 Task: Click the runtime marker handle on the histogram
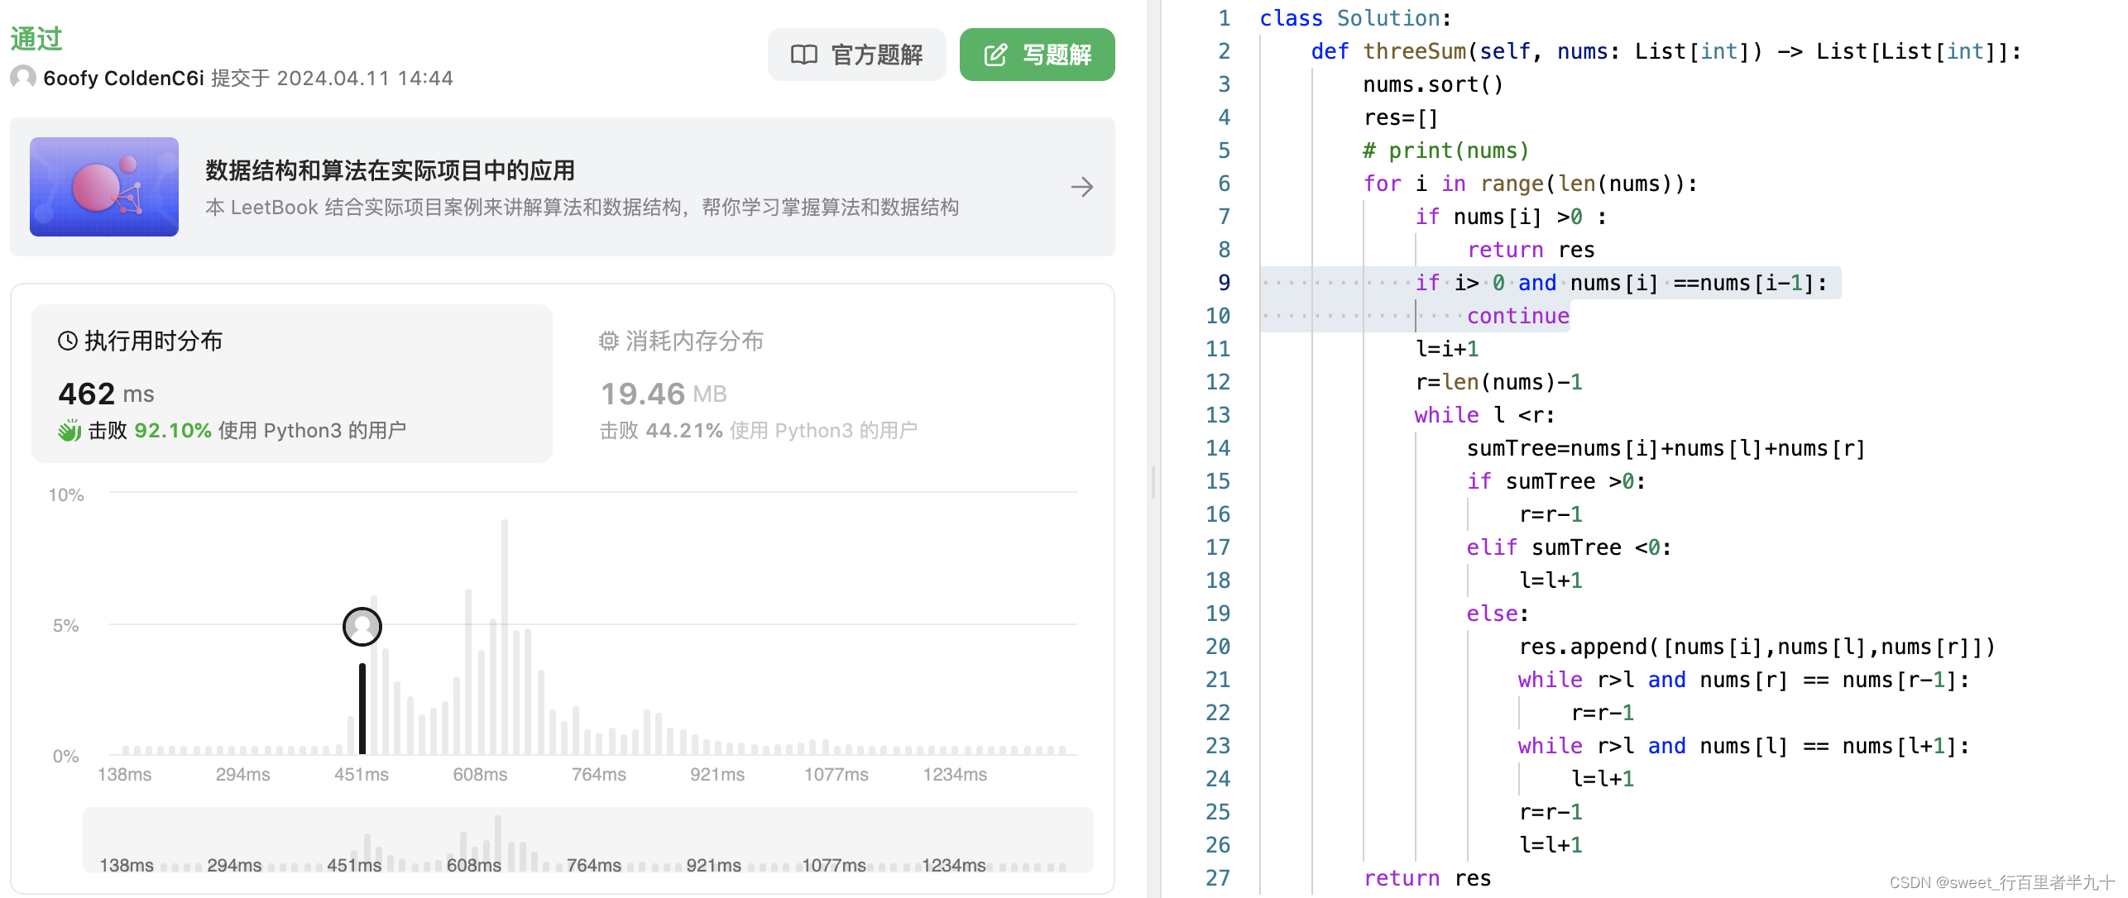click(x=362, y=627)
